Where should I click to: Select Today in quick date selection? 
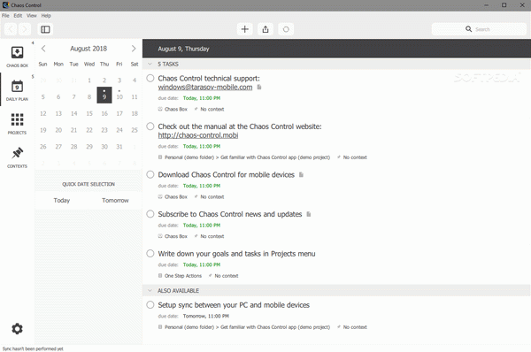tap(62, 201)
